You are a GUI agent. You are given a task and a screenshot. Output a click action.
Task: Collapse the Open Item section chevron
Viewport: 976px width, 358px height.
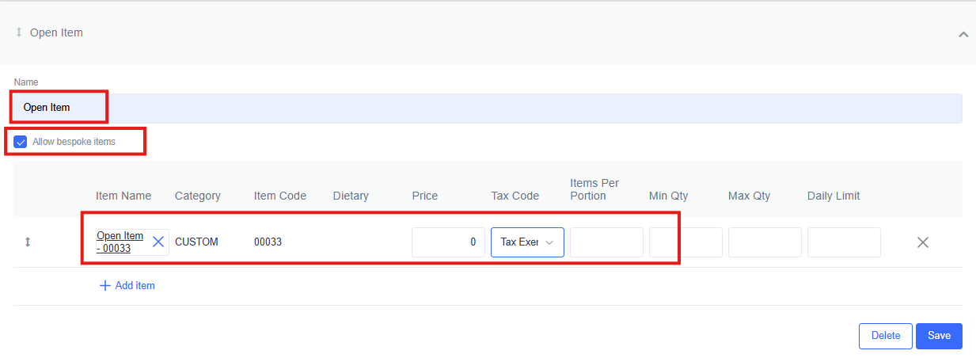963,34
